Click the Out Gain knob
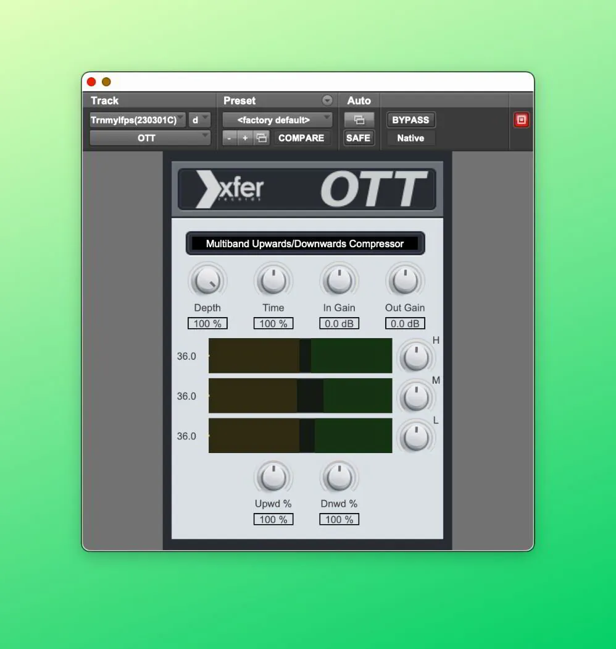The height and width of the screenshot is (649, 616). click(405, 281)
